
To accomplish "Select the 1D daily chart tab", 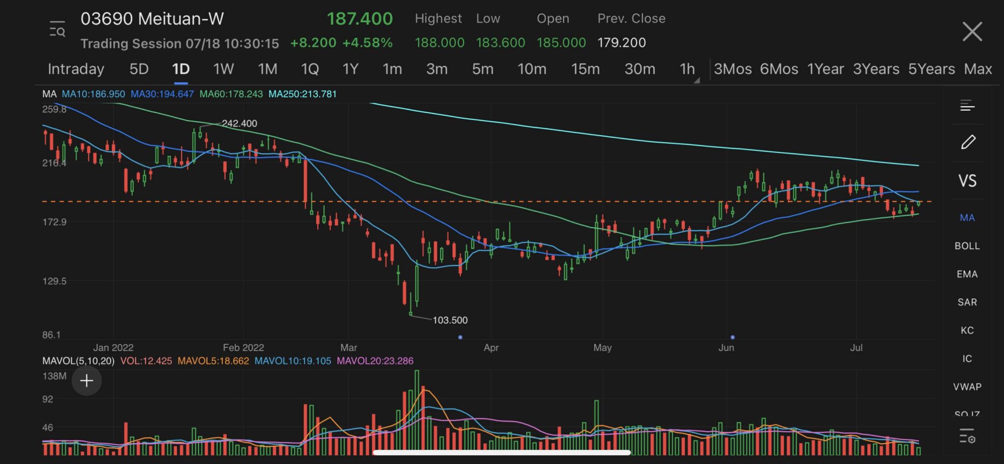I will click(181, 69).
